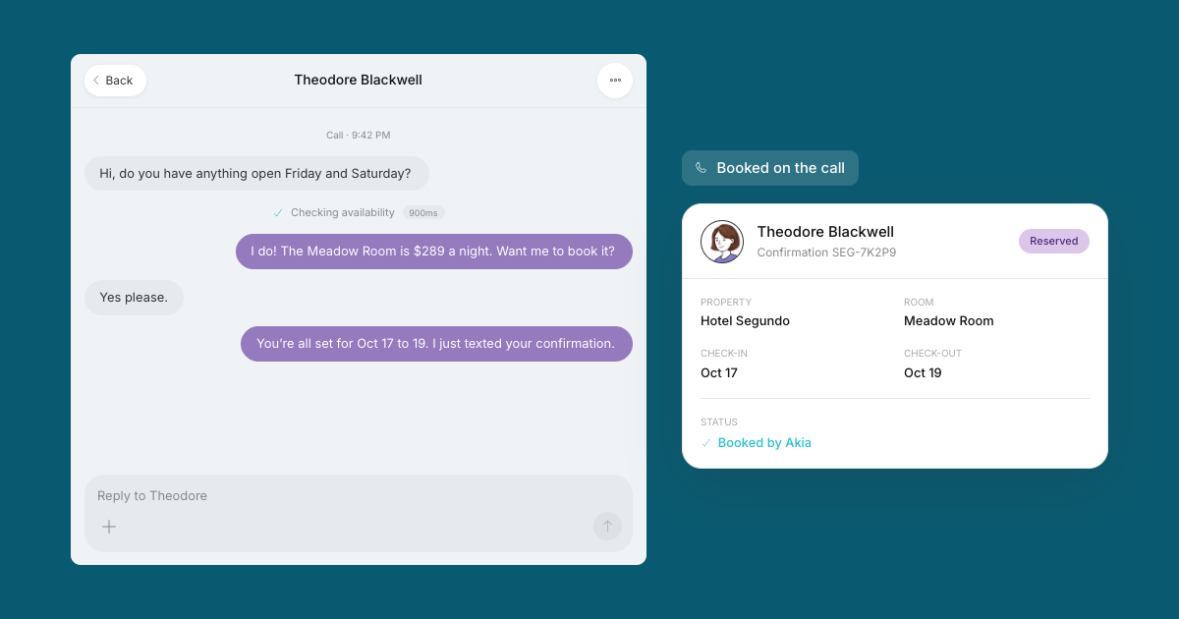Select the 'Yes please.' message bubble
The height and width of the screenshot is (619, 1179).
point(134,298)
